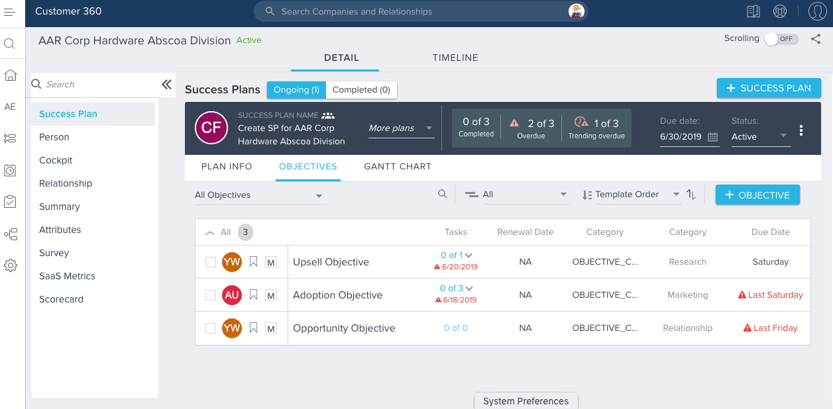Select the Upsell Objective checkbox
The width and height of the screenshot is (833, 409).
(x=211, y=262)
